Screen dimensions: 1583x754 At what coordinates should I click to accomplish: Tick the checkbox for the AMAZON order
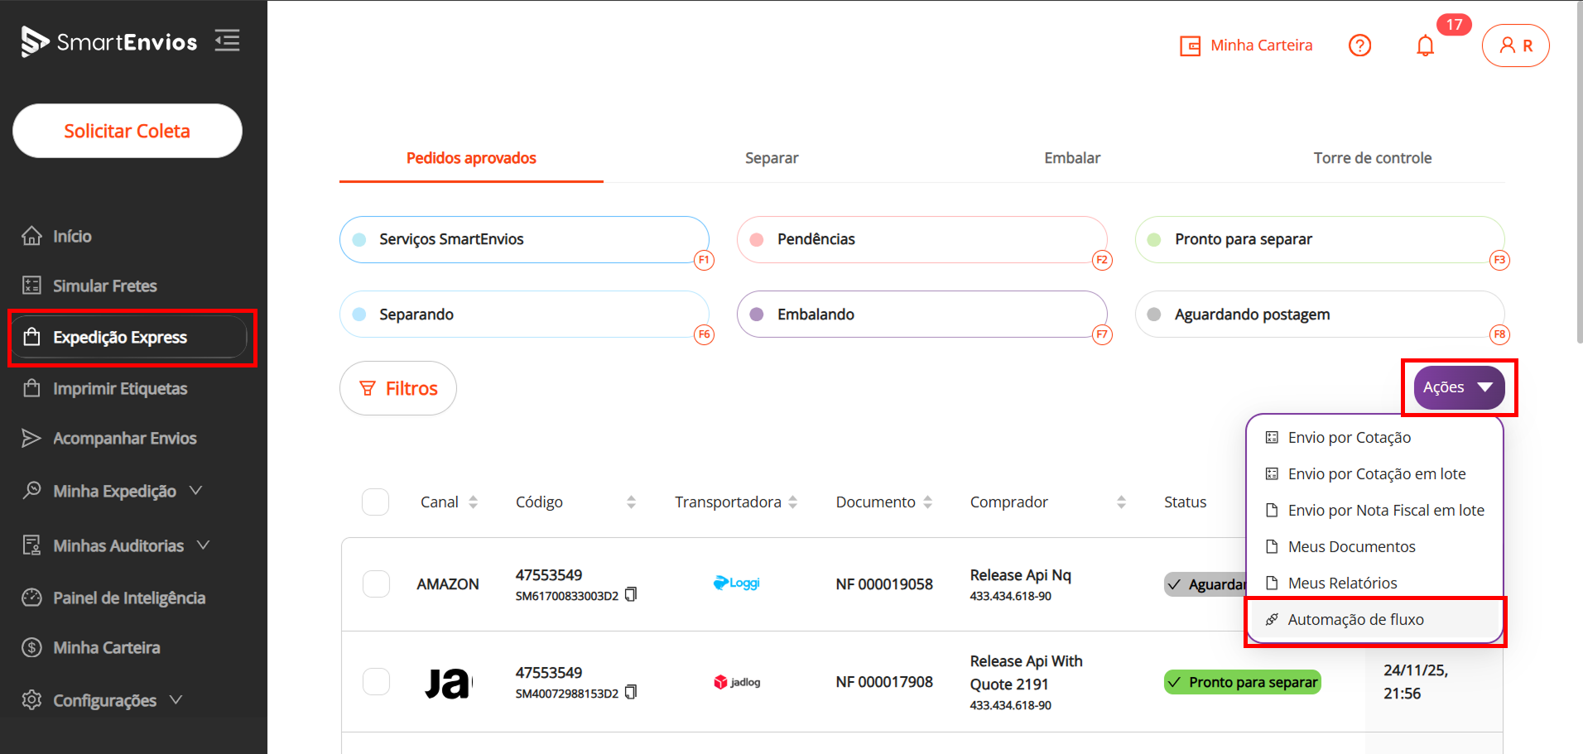pyautogui.click(x=376, y=584)
